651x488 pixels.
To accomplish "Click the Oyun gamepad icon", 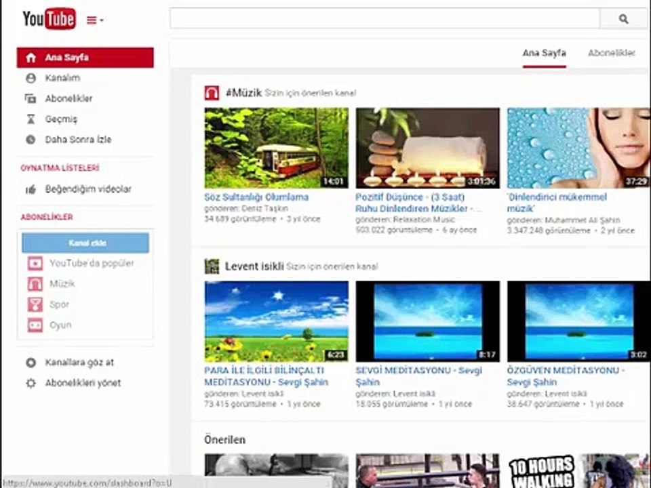I will click(x=35, y=325).
